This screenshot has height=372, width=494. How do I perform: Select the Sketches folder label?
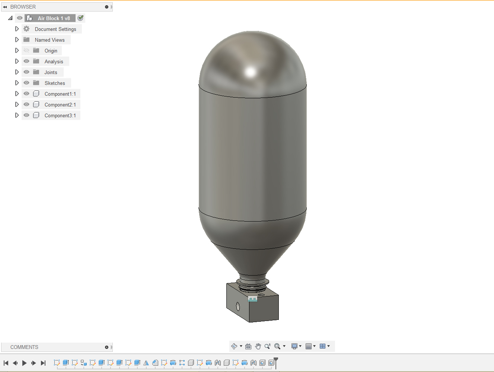pyautogui.click(x=55, y=83)
